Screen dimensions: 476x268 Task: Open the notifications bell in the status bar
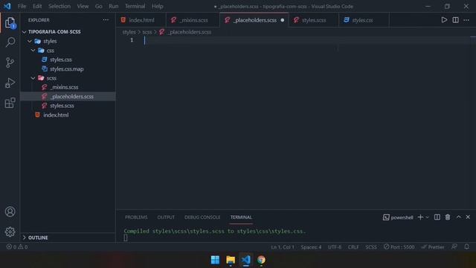pyautogui.click(x=466, y=246)
